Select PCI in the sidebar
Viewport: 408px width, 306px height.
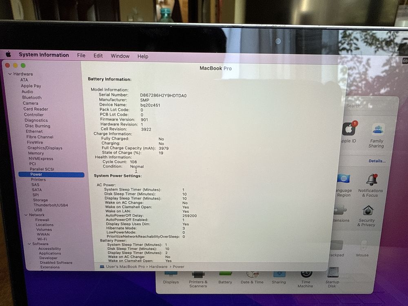click(33, 164)
